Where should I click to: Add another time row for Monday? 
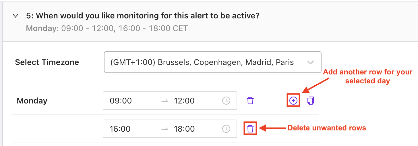pyautogui.click(x=293, y=101)
